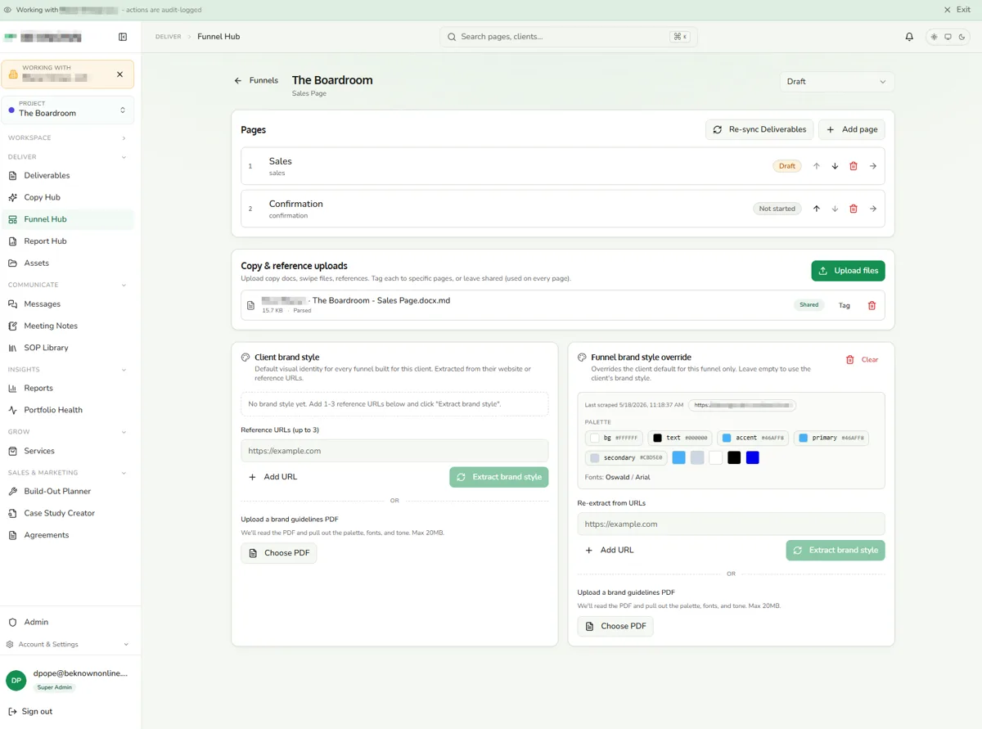Screen dimensions: 982x729
Task: Click Re-sync Deliverables button
Action: 759,129
